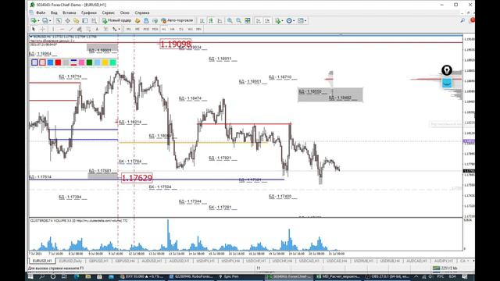Open the Сервис menu
The width and height of the screenshot is (500, 281).
109,12
